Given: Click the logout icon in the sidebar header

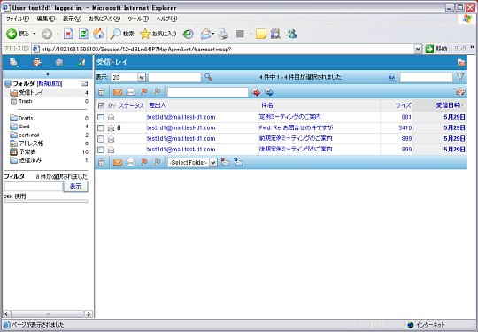Looking at the screenshot, I should (81, 63).
